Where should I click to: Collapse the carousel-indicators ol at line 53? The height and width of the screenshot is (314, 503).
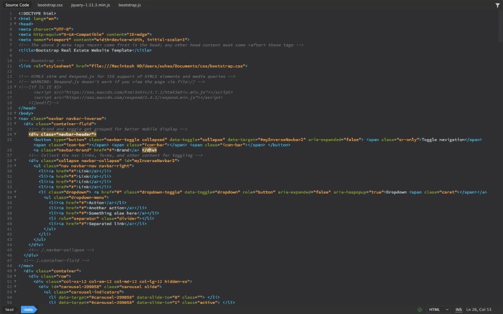[x=15, y=292]
